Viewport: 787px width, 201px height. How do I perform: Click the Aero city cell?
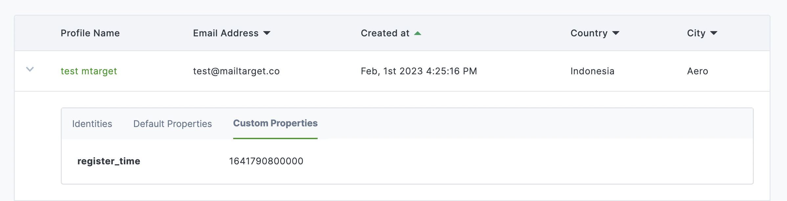coord(697,71)
